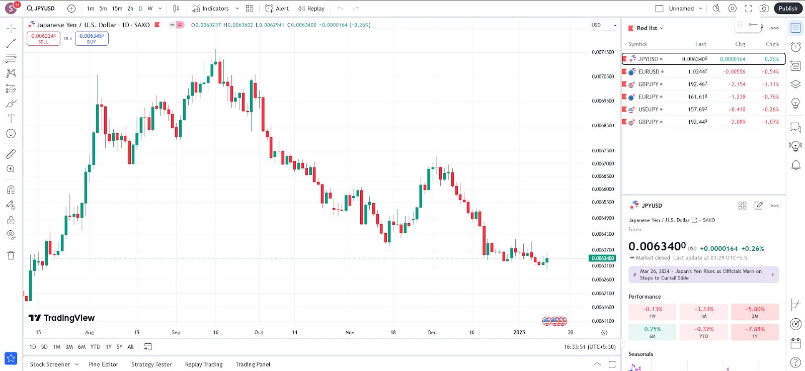Viewport: 805px width, 371px height.
Task: Open the forecasting and measurement tools
Action: coord(11,88)
